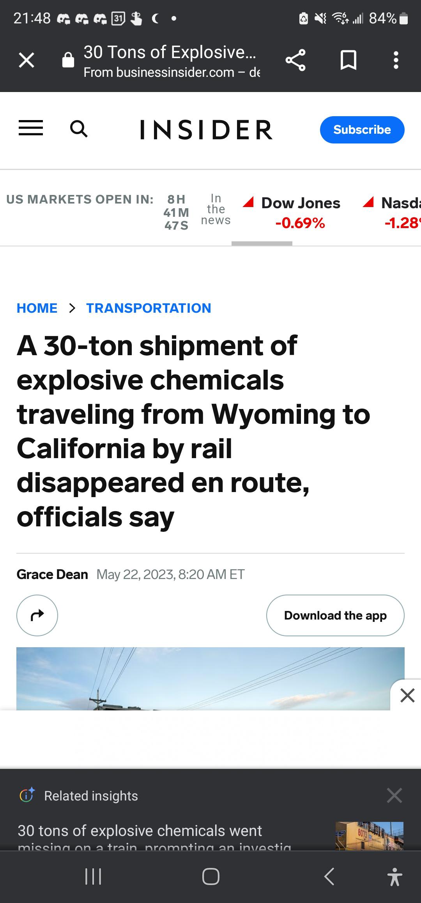The image size is (421, 903).
Task: Open the TRANSPORTATION breadcrumb section
Action: click(149, 308)
